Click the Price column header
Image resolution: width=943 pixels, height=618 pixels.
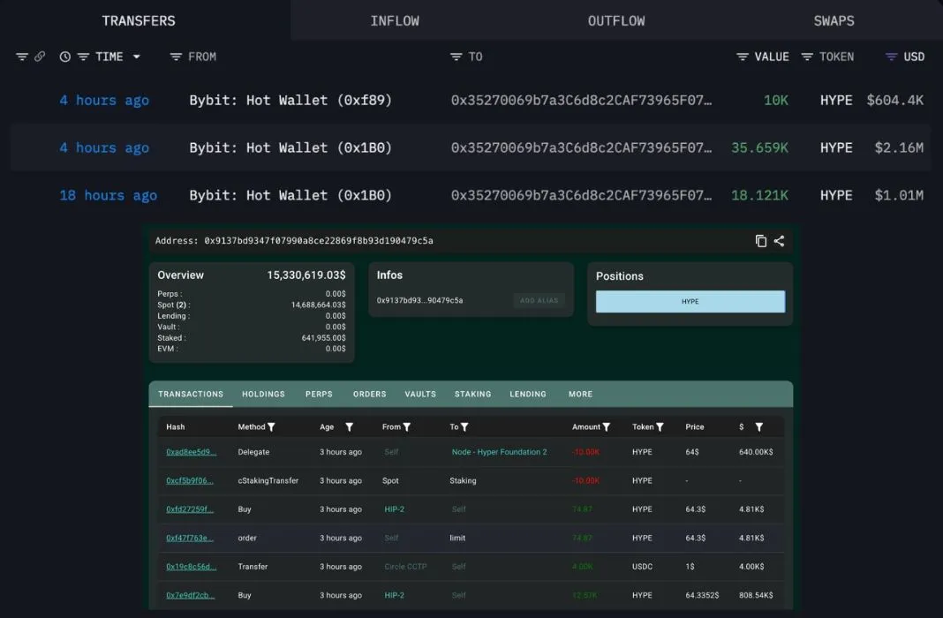pyautogui.click(x=695, y=426)
